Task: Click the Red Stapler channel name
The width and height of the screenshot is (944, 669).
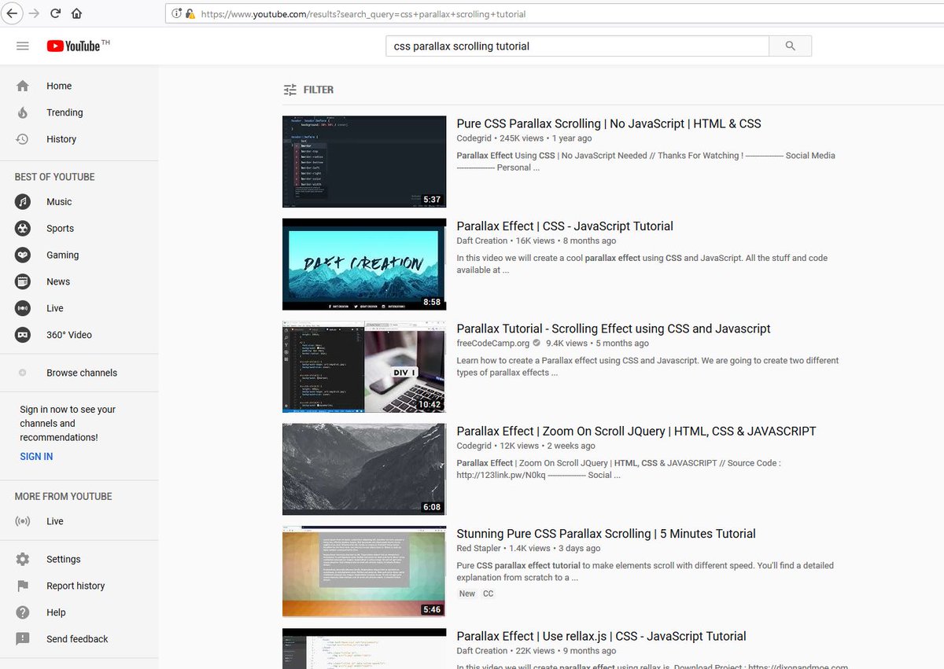Action: 480,548
